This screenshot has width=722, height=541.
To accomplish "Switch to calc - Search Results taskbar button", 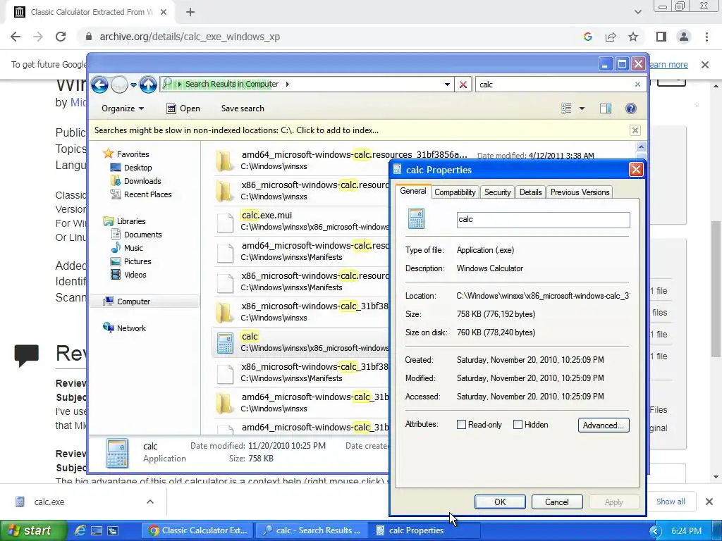I will pos(311,530).
